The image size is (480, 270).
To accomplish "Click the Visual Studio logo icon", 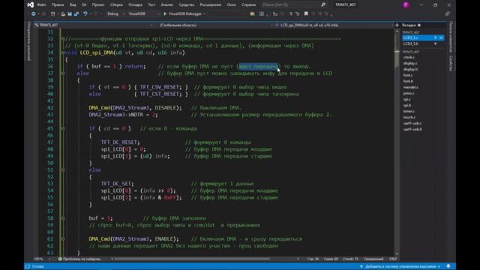I will point(30,5).
